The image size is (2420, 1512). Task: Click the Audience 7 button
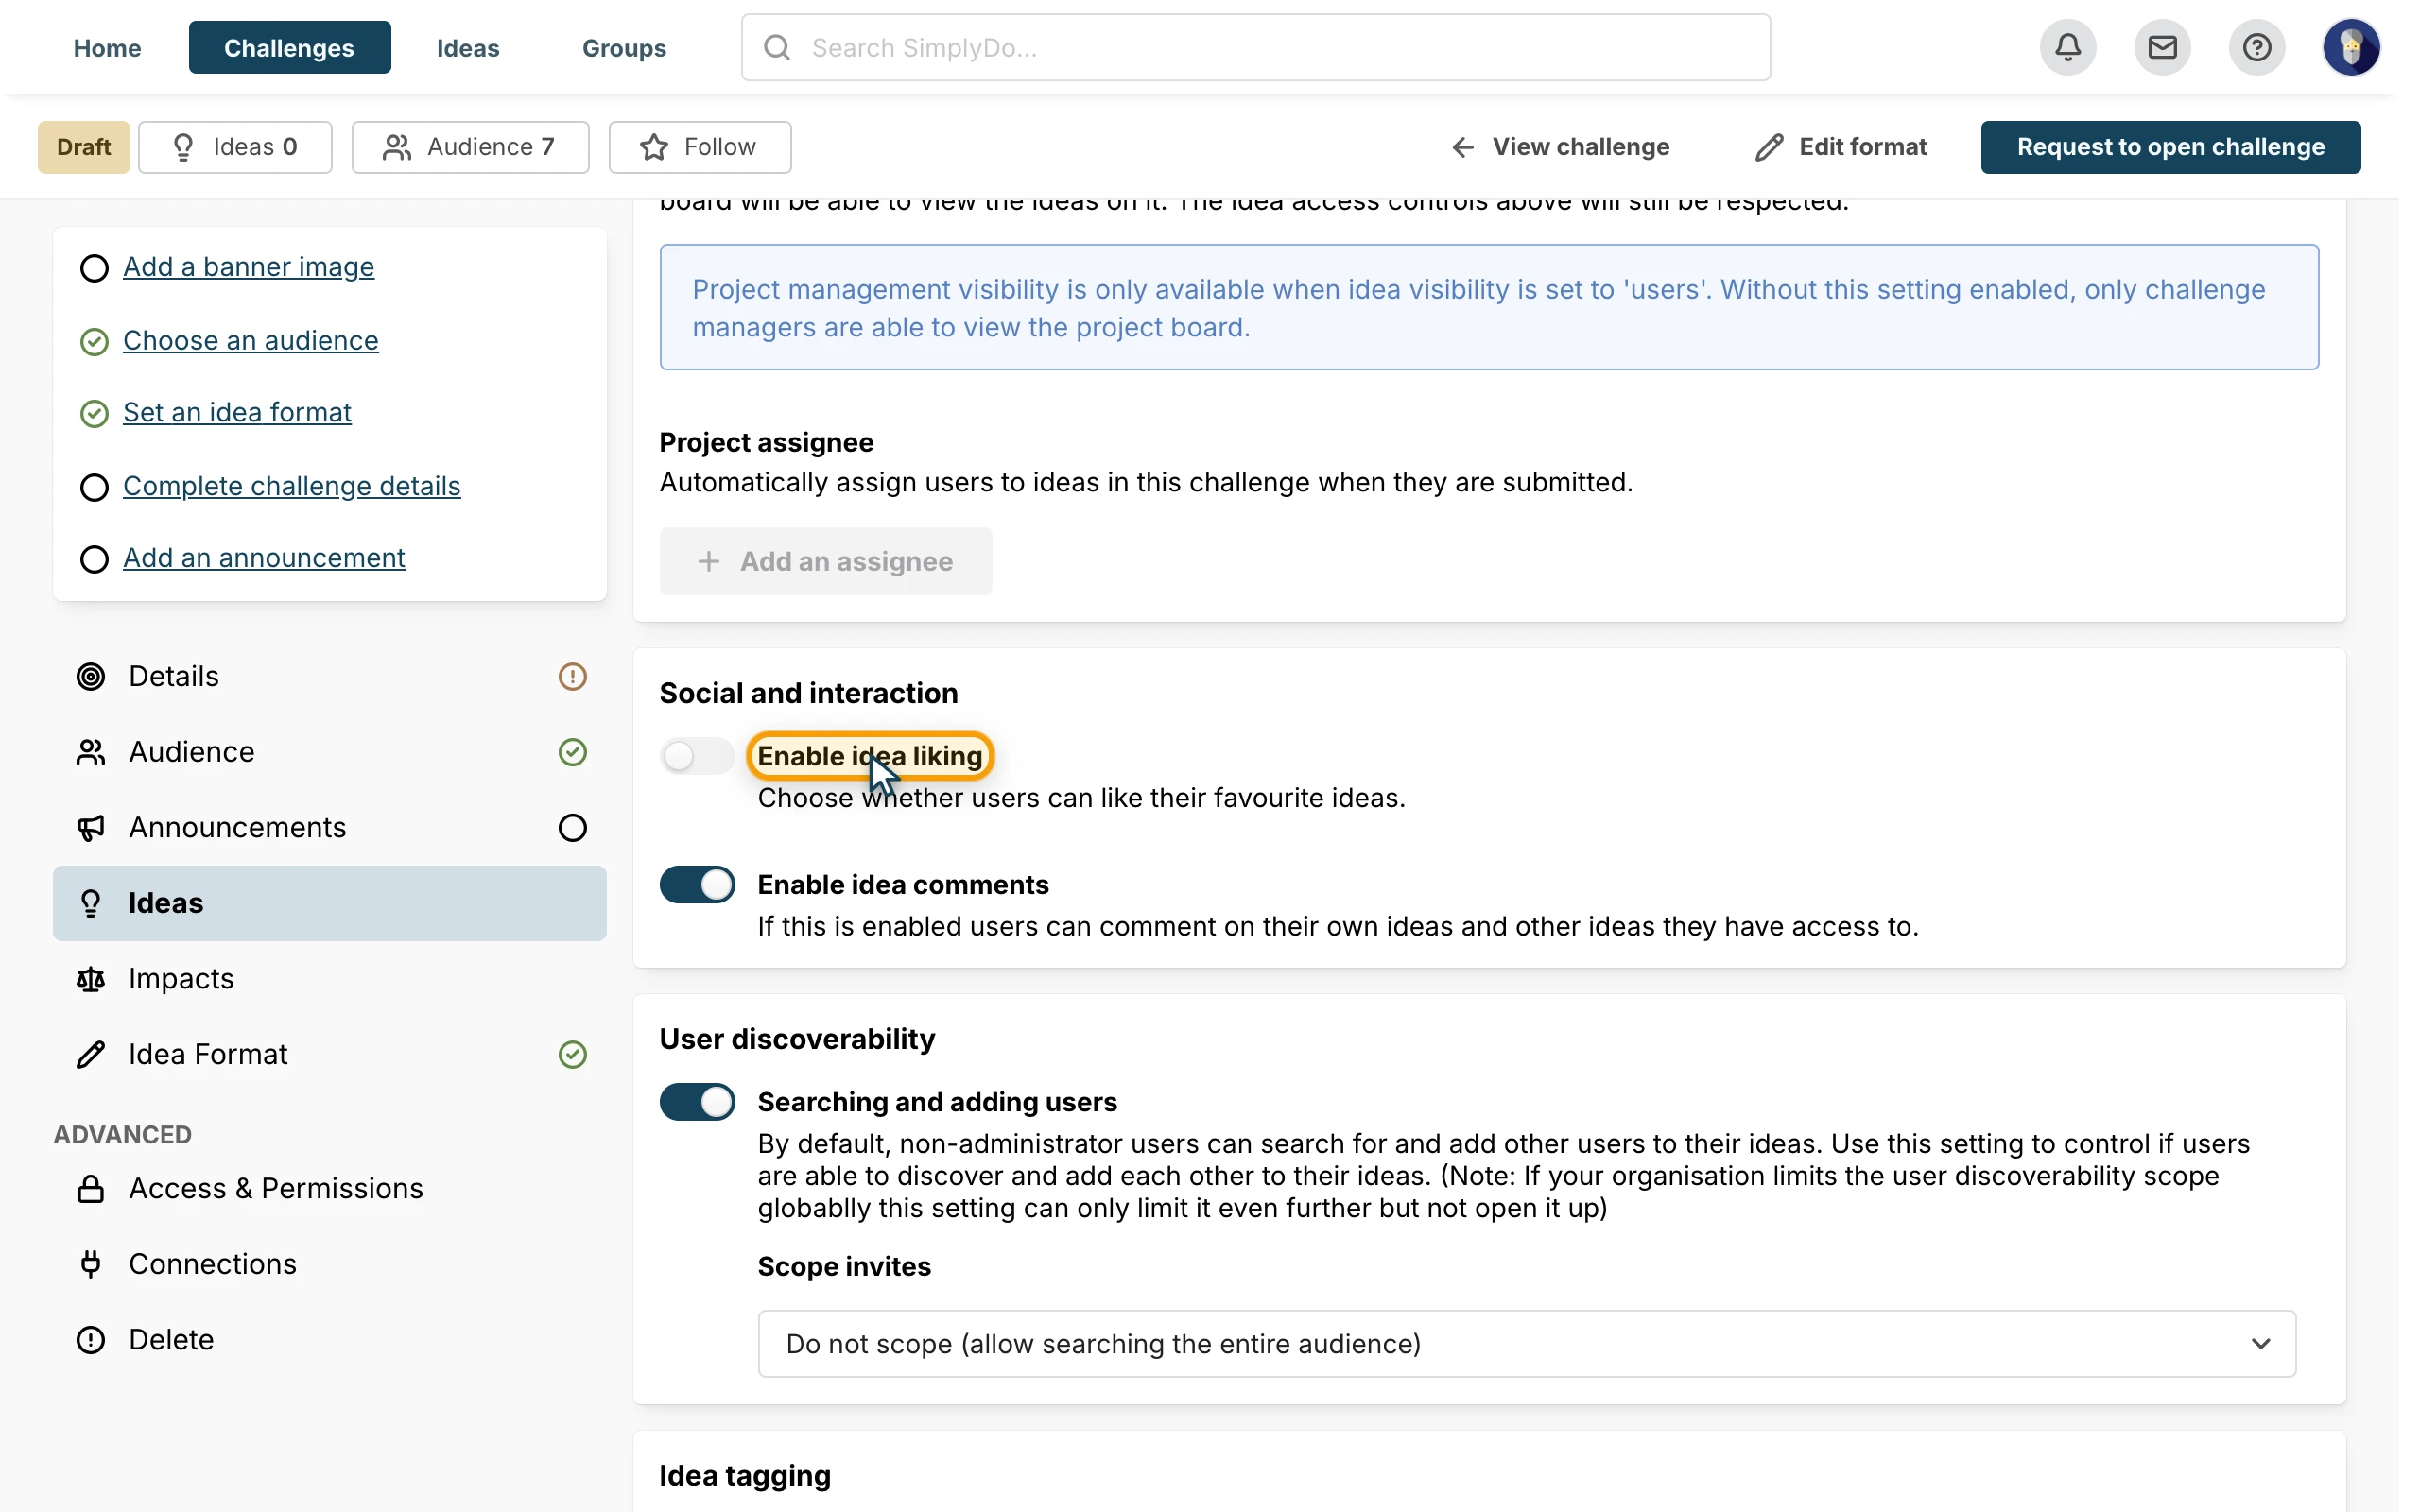coord(470,147)
